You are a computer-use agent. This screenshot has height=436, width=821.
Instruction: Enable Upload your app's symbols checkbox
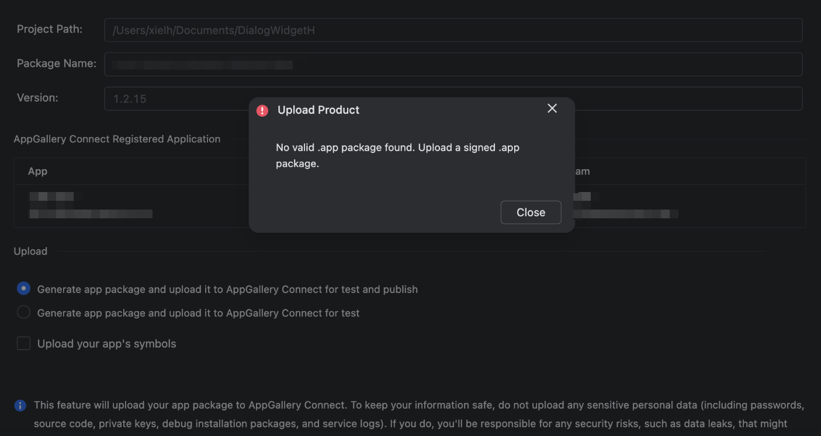point(23,344)
